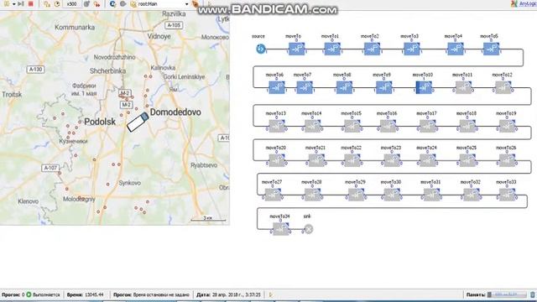Click the AnyLogic logo link
The image size is (537, 302).
pyautogui.click(x=524, y=3)
